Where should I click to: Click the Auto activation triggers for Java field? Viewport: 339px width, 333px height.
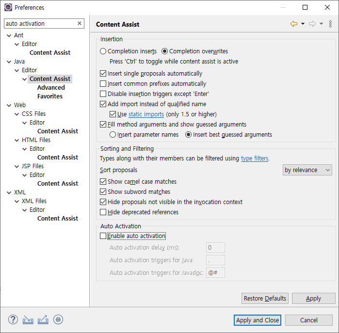215,260
